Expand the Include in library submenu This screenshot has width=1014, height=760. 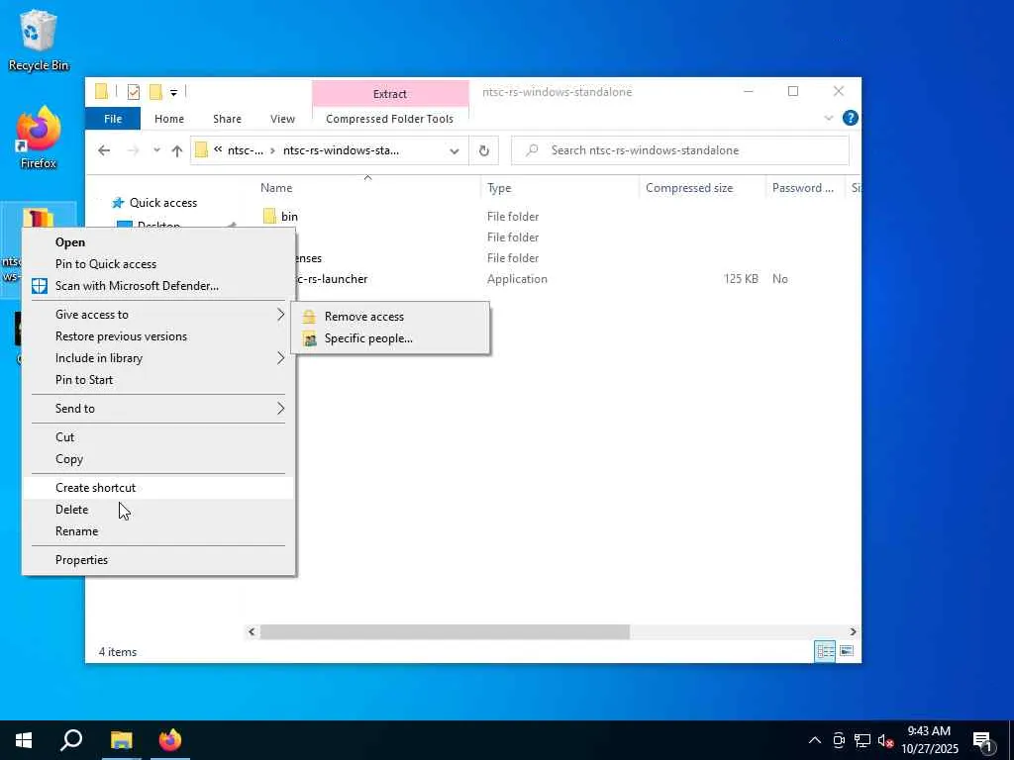pyautogui.click(x=158, y=358)
